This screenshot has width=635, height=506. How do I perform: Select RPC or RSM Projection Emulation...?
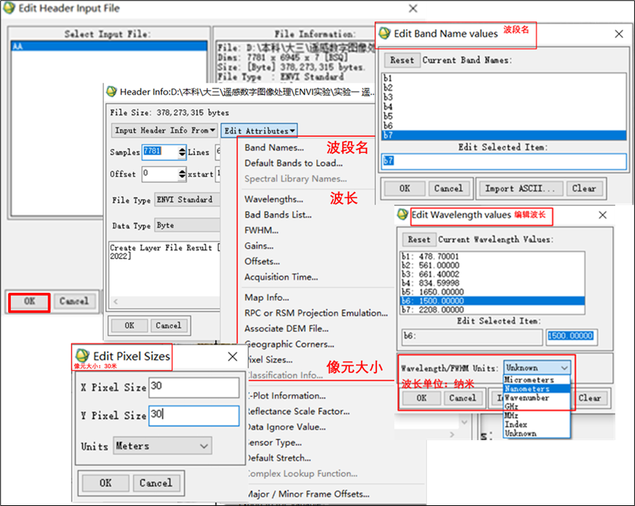[316, 313]
